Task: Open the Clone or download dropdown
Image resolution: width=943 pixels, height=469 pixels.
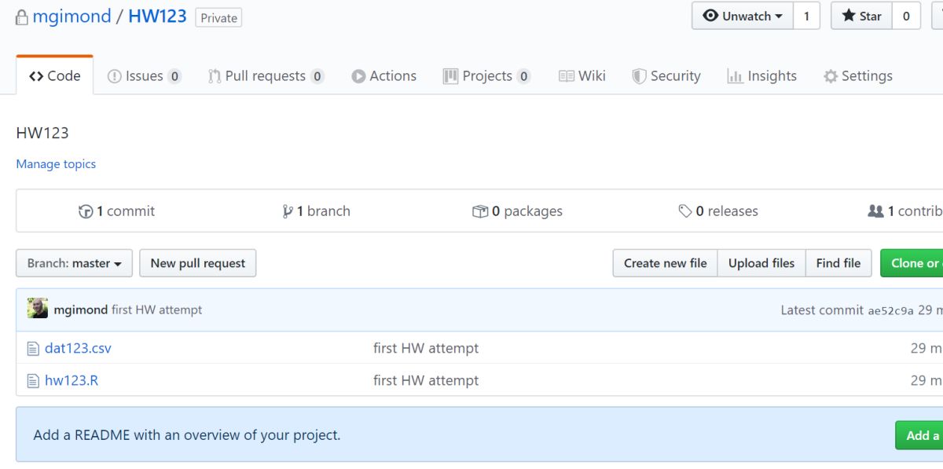Action: [x=912, y=263]
